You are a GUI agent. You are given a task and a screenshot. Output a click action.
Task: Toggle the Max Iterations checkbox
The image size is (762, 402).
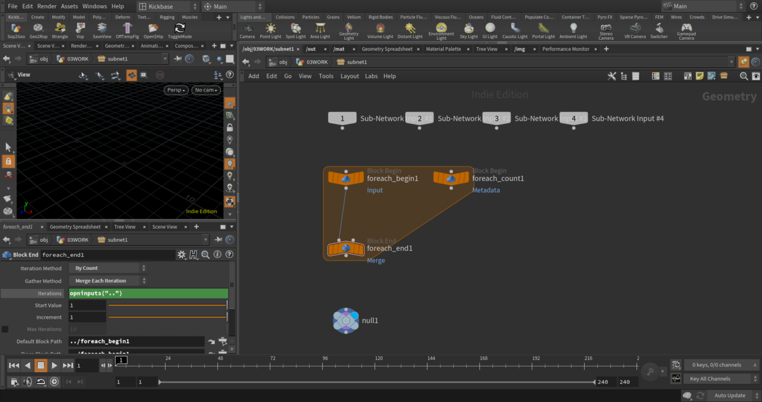pos(5,329)
